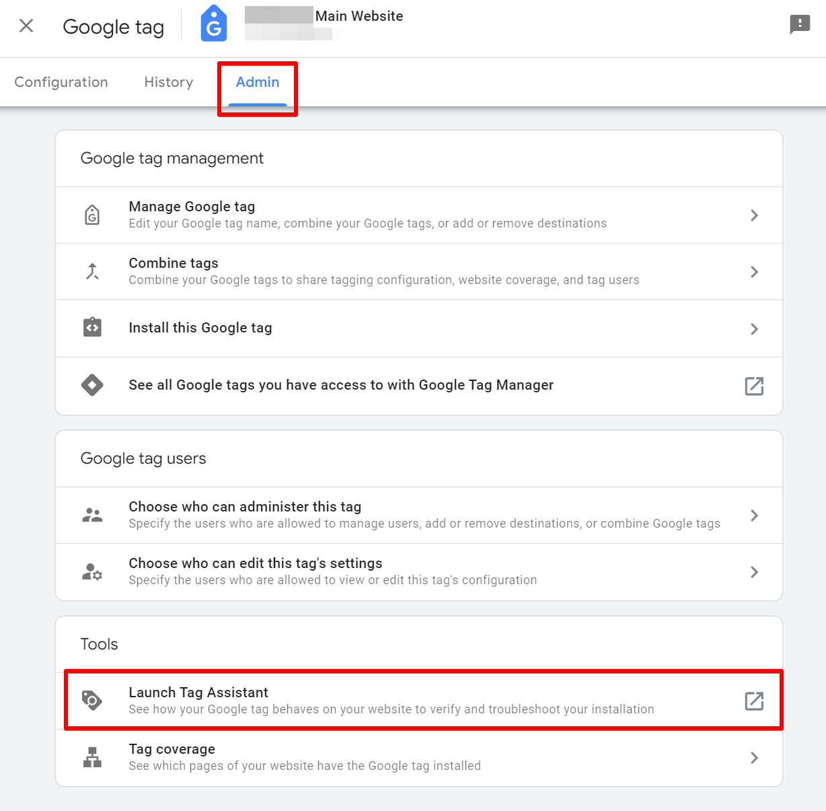
Task: Click the Manage Google tag icon
Action: (92, 214)
